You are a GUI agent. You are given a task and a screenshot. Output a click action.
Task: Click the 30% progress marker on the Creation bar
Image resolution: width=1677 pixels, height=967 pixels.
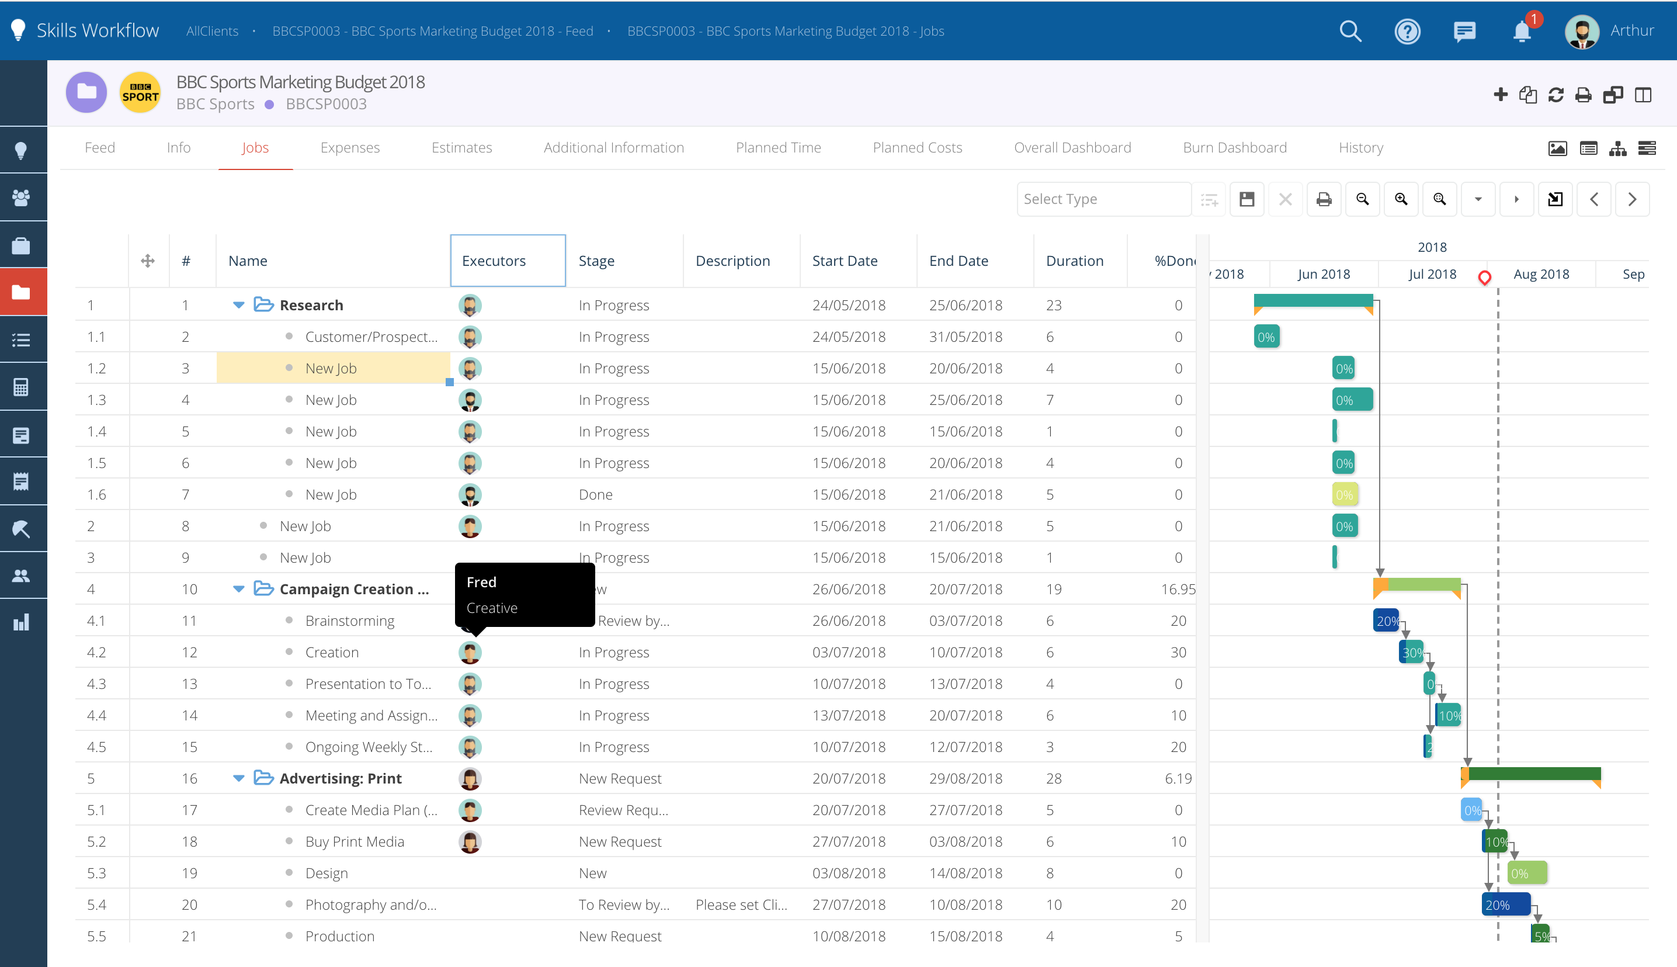coord(1411,652)
